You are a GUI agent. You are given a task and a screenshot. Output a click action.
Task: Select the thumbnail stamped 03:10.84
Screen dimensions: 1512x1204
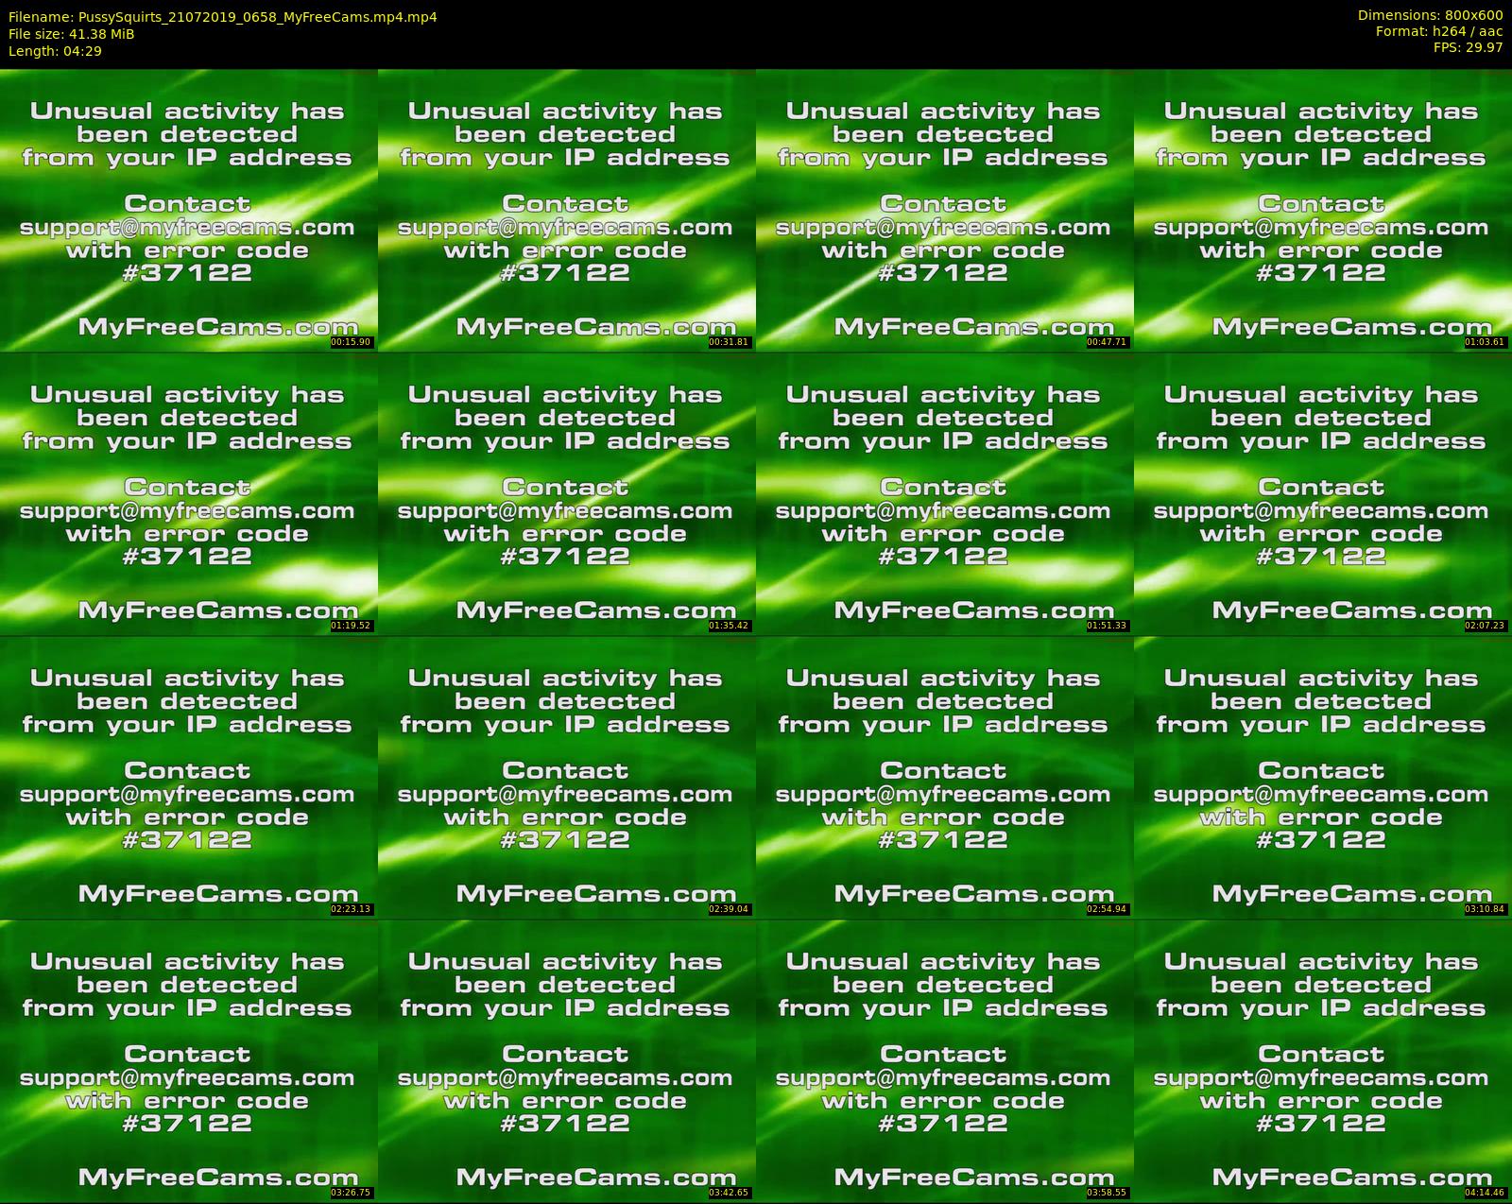point(1323,777)
